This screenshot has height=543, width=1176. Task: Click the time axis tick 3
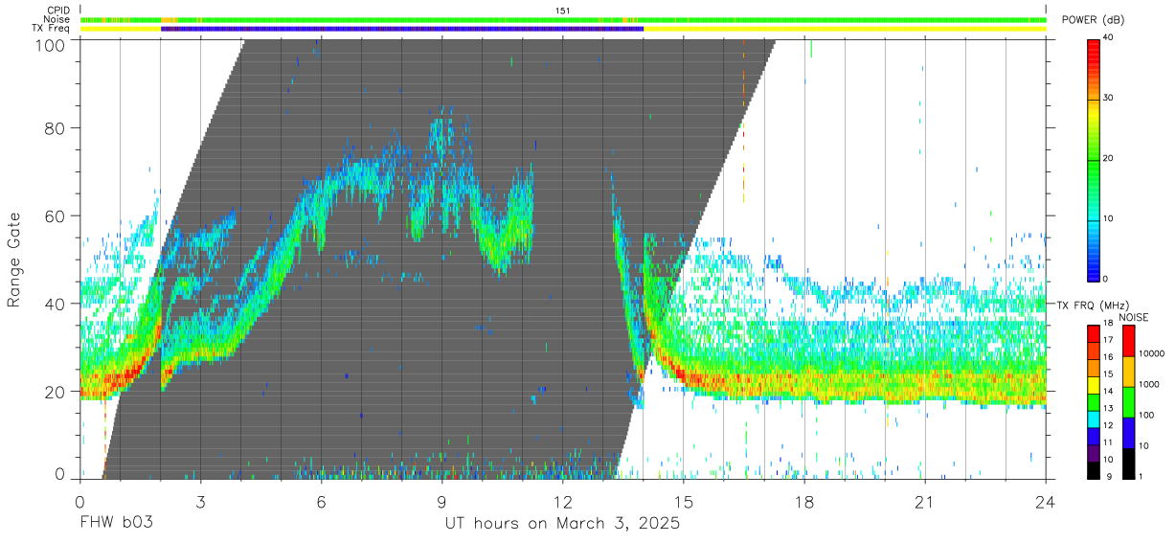(x=200, y=502)
